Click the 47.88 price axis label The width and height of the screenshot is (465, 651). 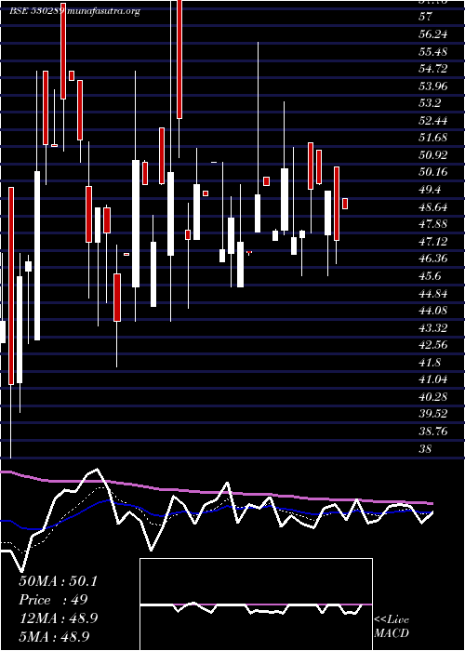(x=432, y=224)
